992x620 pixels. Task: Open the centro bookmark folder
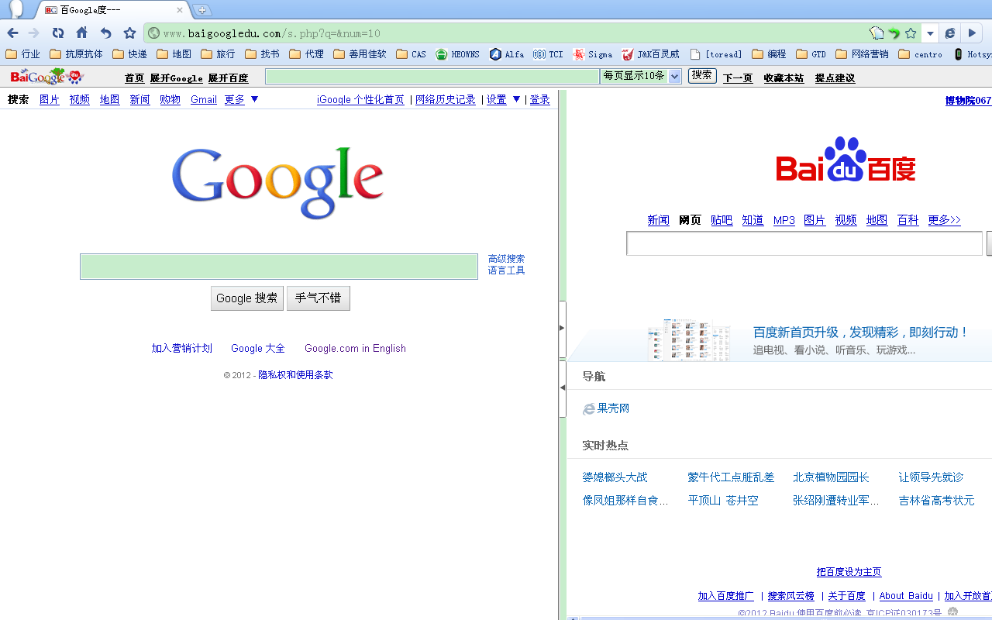(920, 54)
